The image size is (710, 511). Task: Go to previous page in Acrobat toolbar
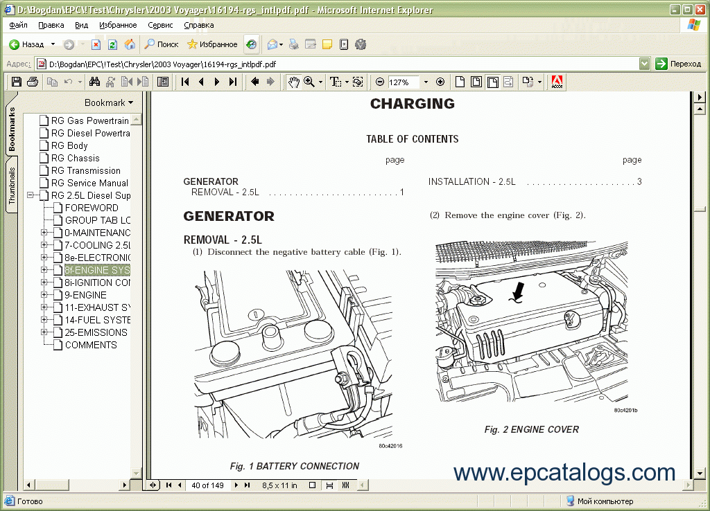pyautogui.click(x=201, y=82)
